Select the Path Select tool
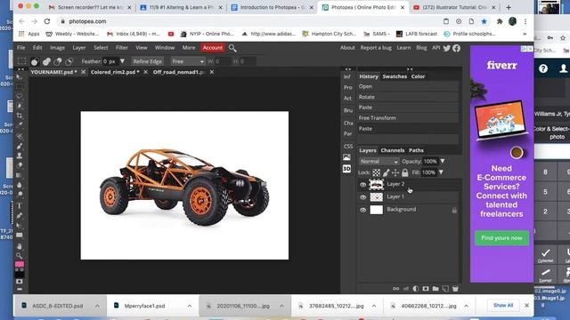 click(20, 225)
